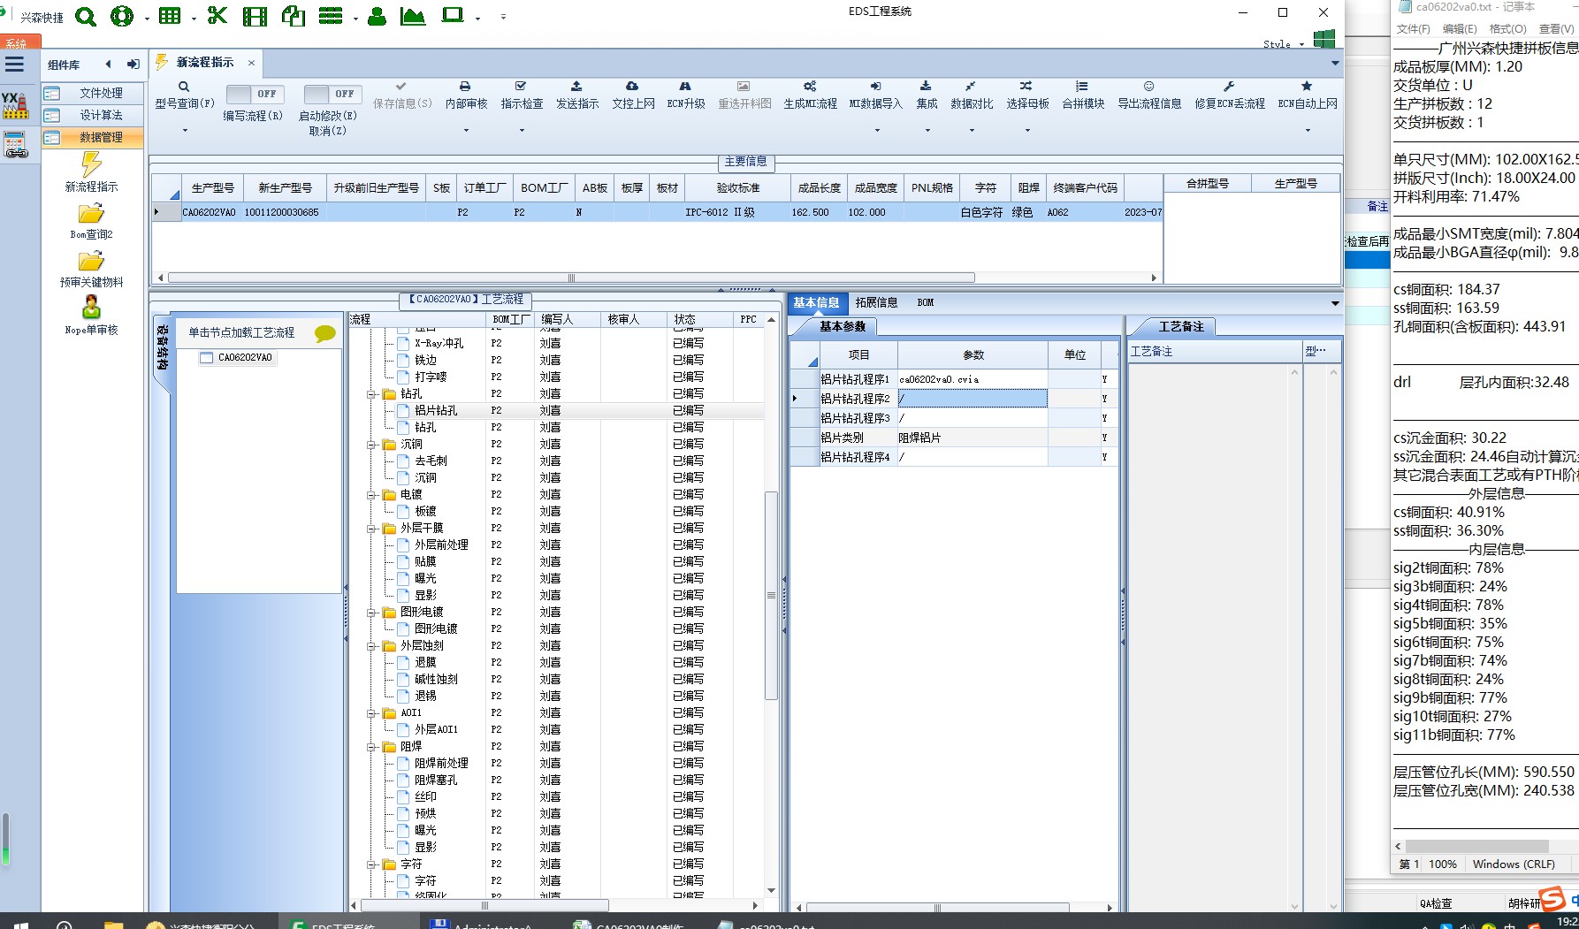Click the laptop screen icon
Image resolution: width=1579 pixels, height=929 pixels.
coord(453,15)
